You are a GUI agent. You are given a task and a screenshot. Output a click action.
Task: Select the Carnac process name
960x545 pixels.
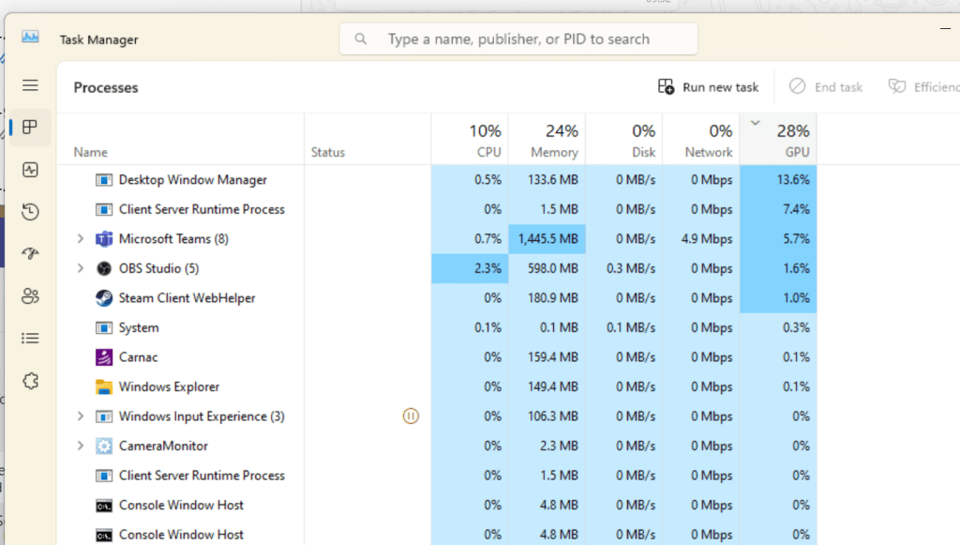139,357
